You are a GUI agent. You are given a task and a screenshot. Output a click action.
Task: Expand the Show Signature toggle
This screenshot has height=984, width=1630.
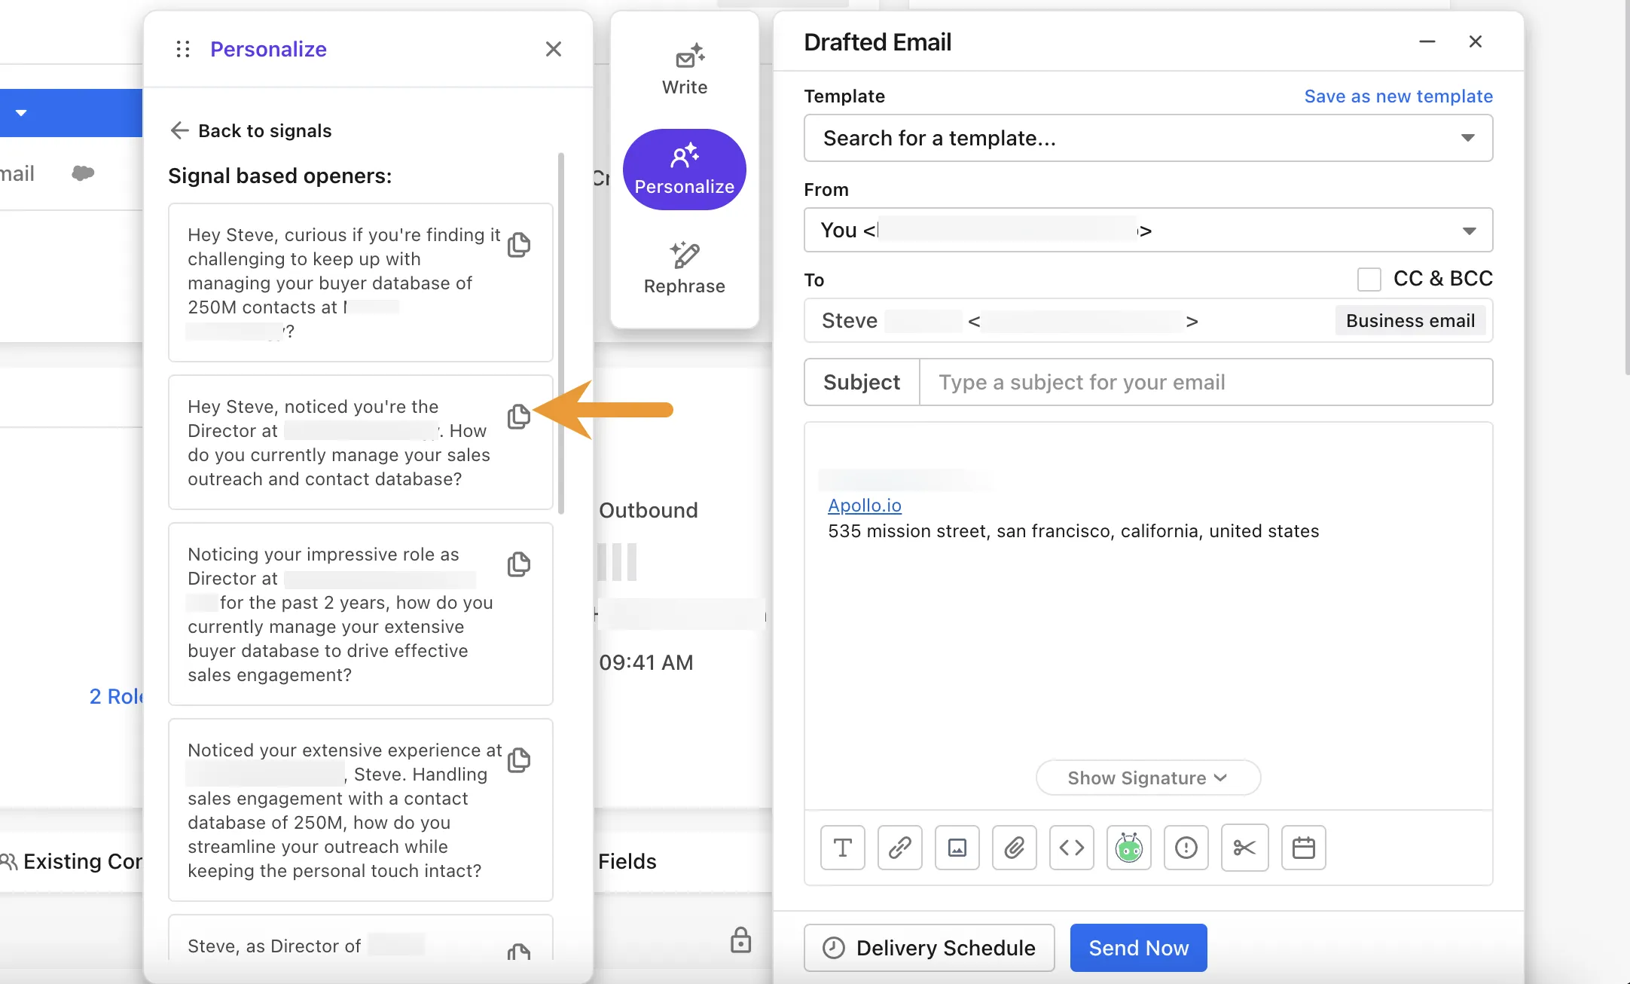1147,778
